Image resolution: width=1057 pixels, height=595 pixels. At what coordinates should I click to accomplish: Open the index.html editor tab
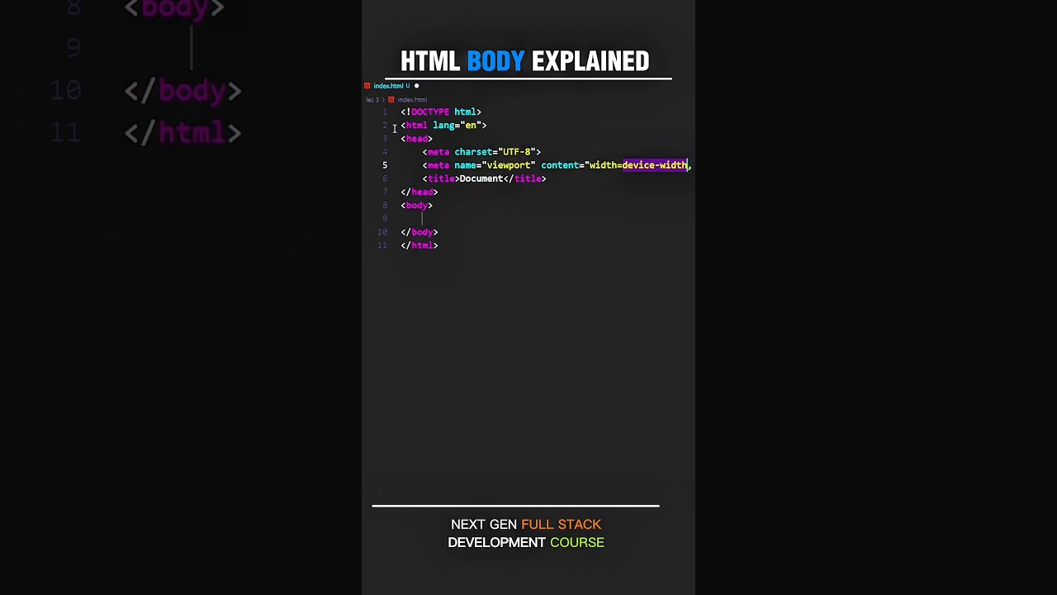(x=392, y=86)
